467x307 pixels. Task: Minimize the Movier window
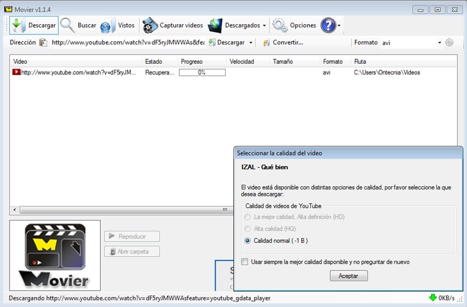point(420,10)
